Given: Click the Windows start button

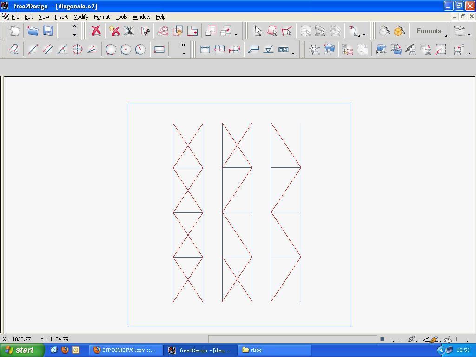Looking at the screenshot, I should tap(22, 350).
